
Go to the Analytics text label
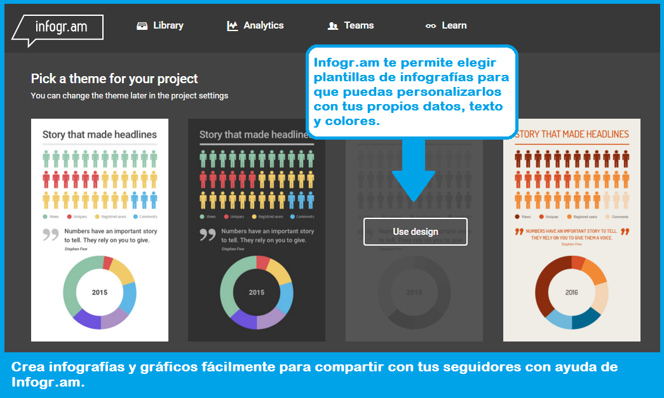[x=264, y=25]
